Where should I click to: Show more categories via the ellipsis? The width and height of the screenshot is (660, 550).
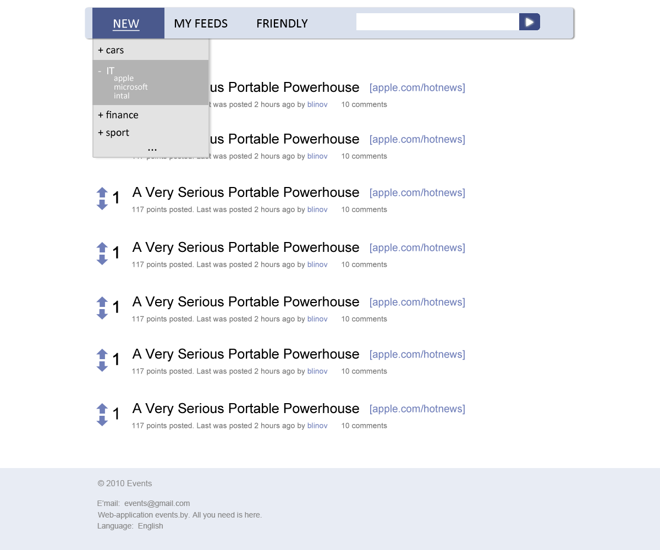pos(152,148)
